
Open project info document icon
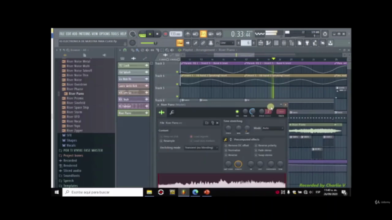(x=300, y=43)
